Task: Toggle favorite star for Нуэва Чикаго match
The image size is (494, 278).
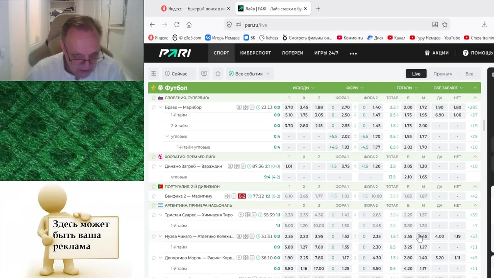Action: tap(154, 236)
